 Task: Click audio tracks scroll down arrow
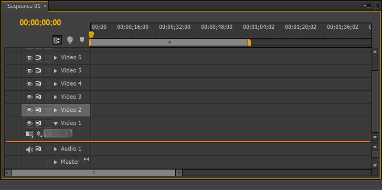(x=375, y=165)
